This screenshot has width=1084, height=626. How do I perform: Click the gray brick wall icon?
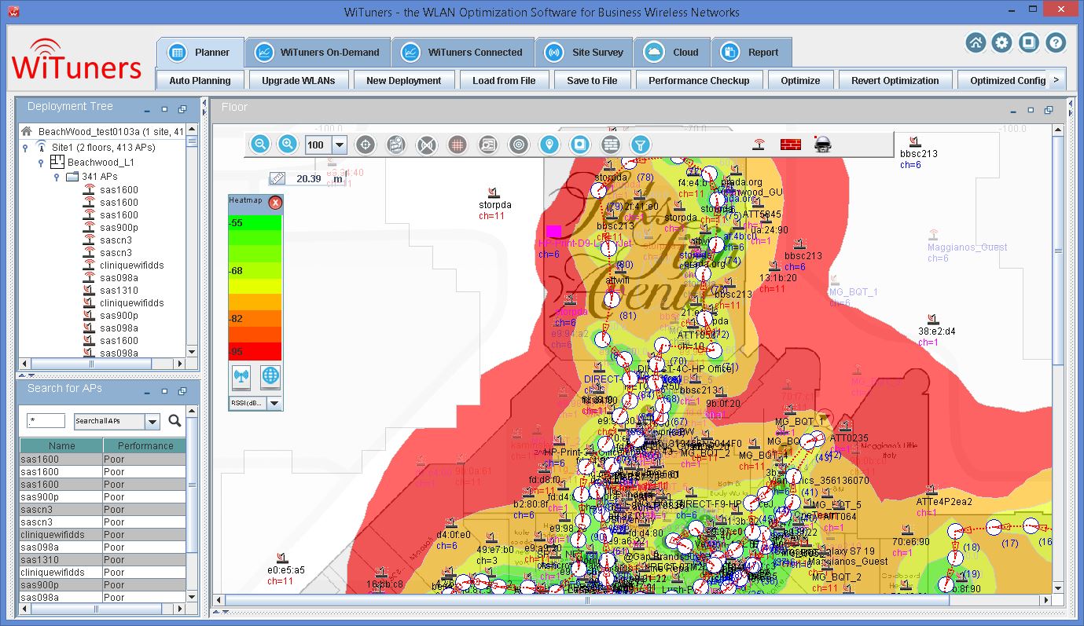click(610, 145)
